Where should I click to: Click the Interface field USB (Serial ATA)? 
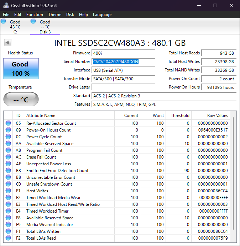click(123, 70)
